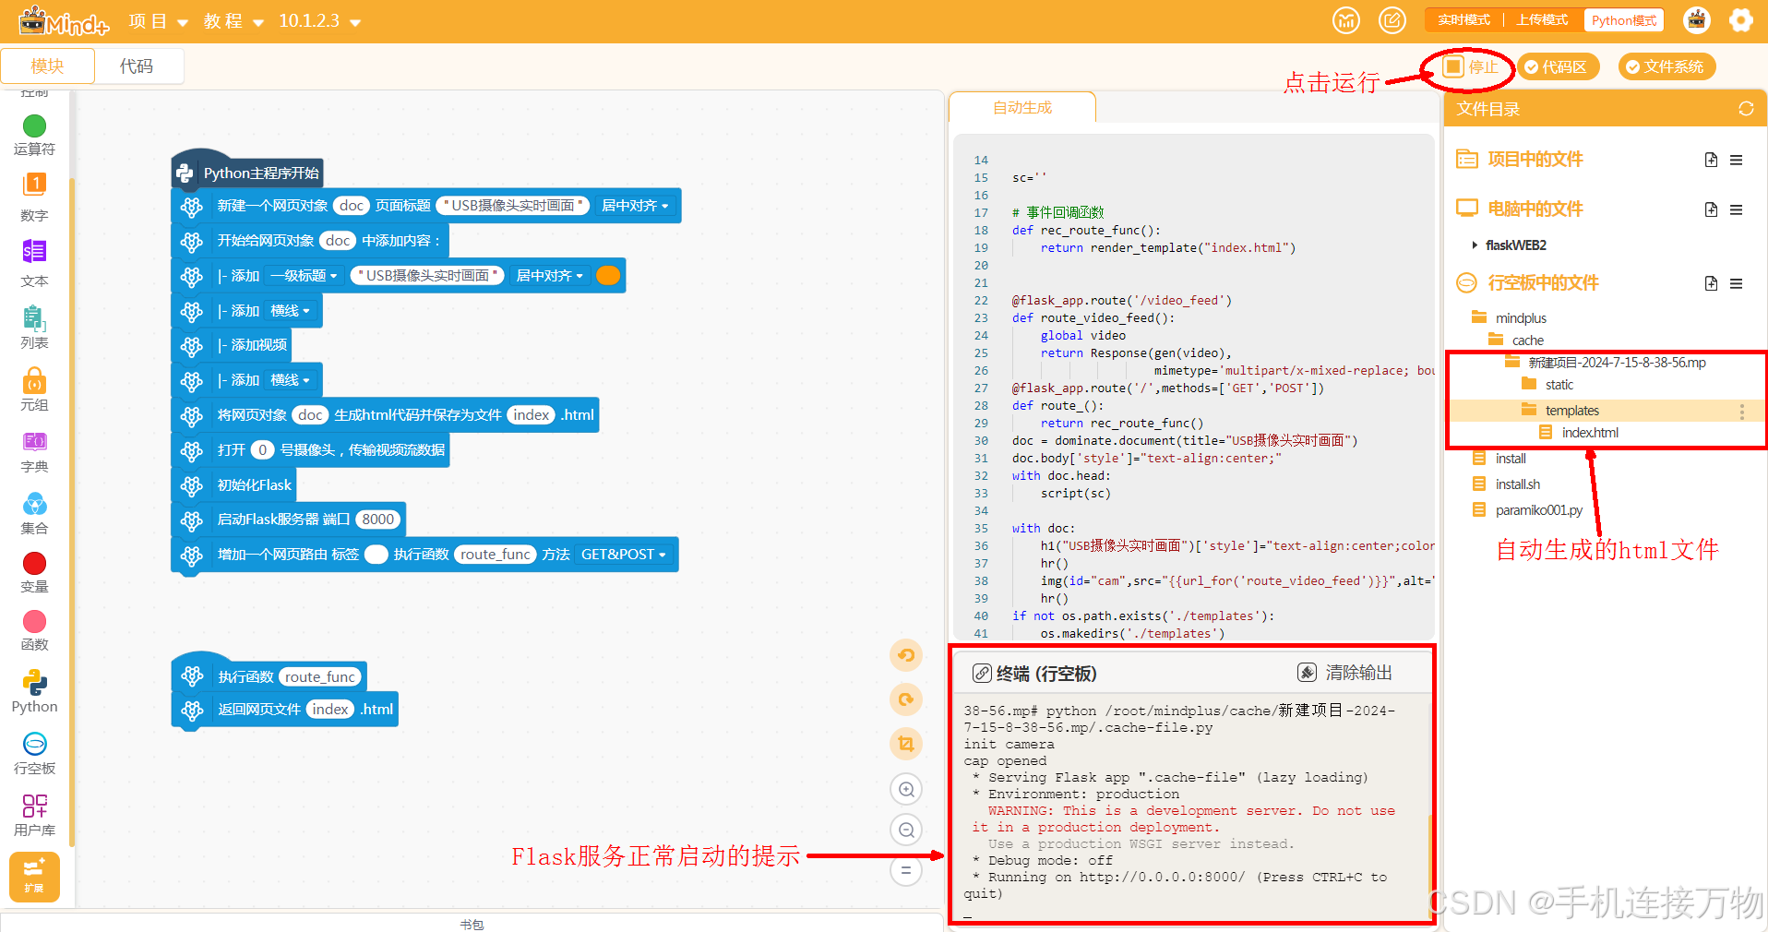Image resolution: width=1768 pixels, height=932 pixels.
Task: Select the static folder
Action: pos(1559,385)
